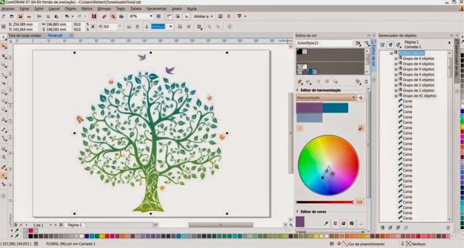Screen dimensions: 464x248
Task: Click the purple harmony color swatch
Action: point(309,108)
